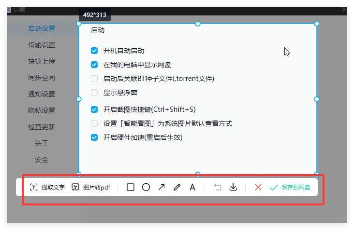Enable 启动后关联BT种子文件 checkbox
Viewport: 354px width, 230px height.
click(x=94, y=79)
